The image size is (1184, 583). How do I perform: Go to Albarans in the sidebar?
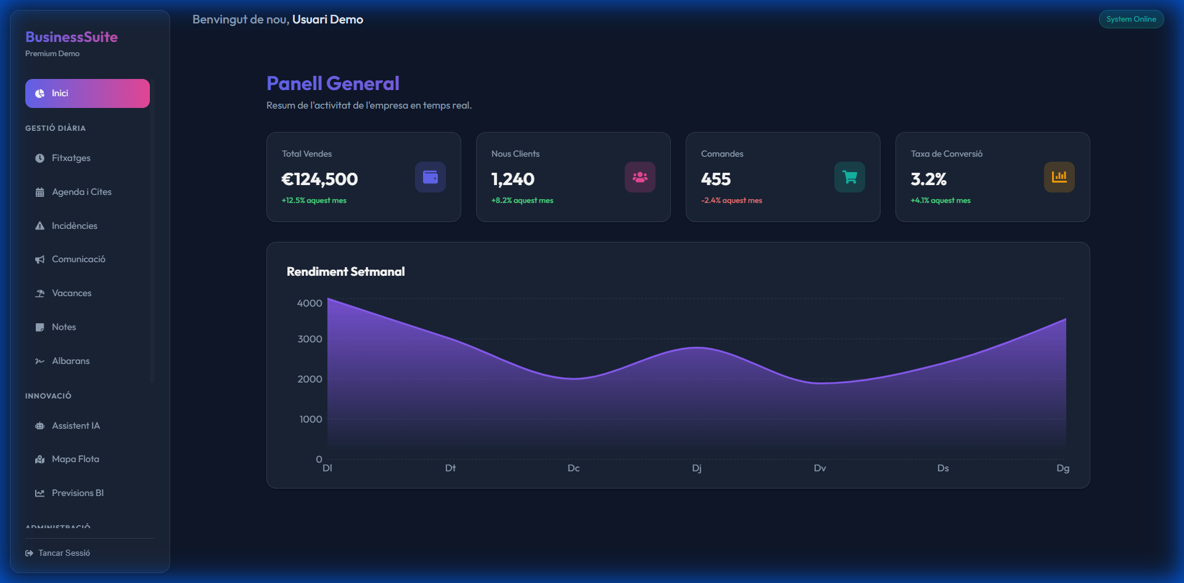pos(70,361)
